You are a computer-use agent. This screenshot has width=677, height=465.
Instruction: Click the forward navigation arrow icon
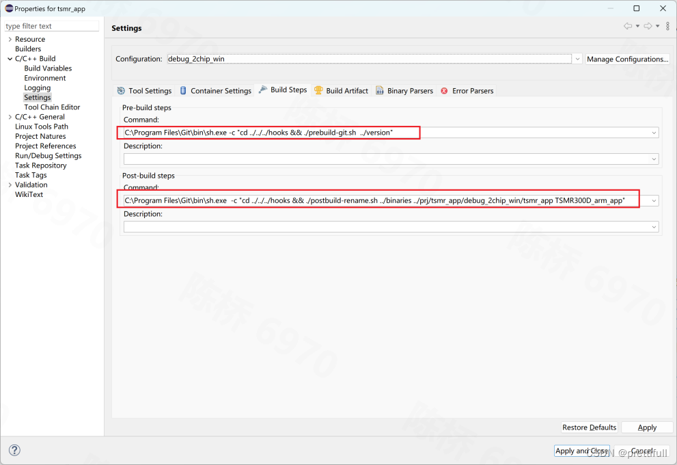[x=648, y=26]
